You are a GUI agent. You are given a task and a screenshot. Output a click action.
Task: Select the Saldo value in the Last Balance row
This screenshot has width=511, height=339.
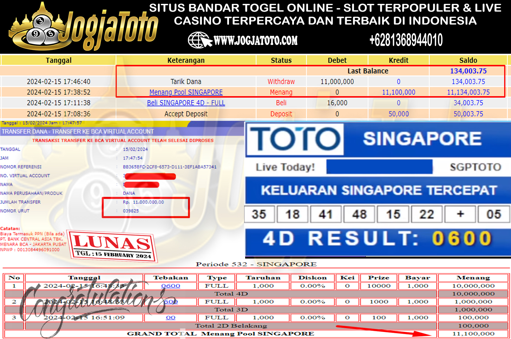point(468,71)
